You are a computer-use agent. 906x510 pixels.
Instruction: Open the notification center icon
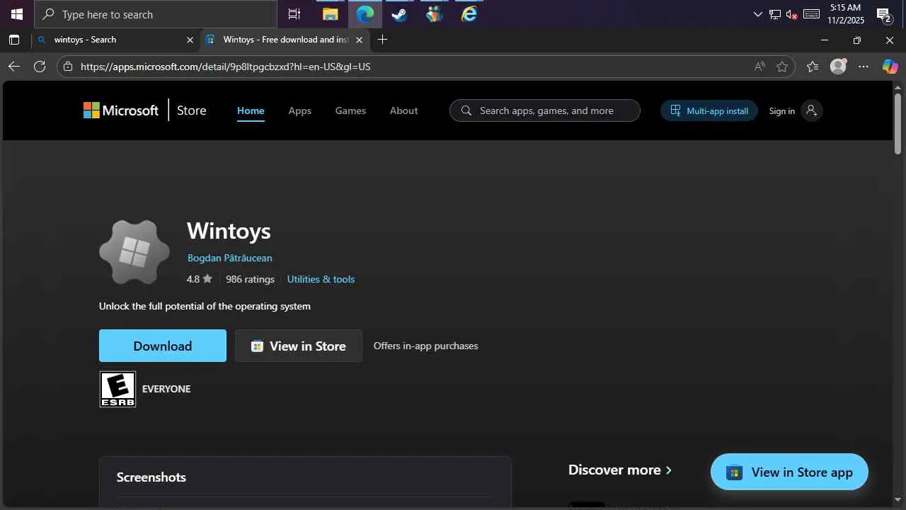883,14
